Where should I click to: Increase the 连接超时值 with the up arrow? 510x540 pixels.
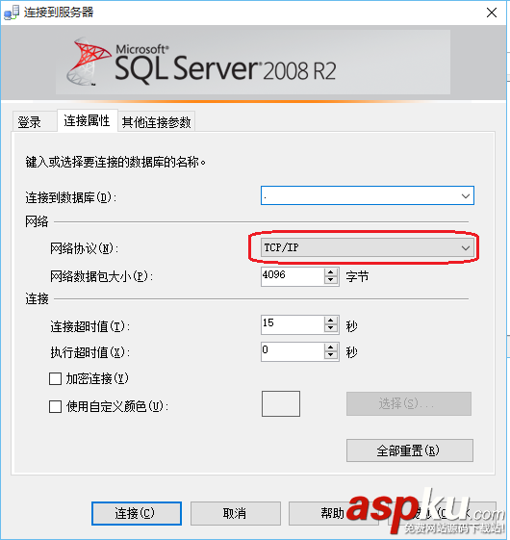tap(331, 321)
